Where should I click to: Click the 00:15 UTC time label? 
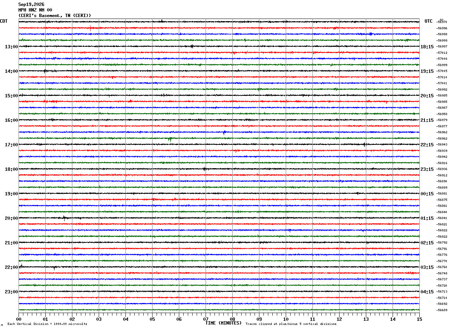pyautogui.click(x=427, y=194)
